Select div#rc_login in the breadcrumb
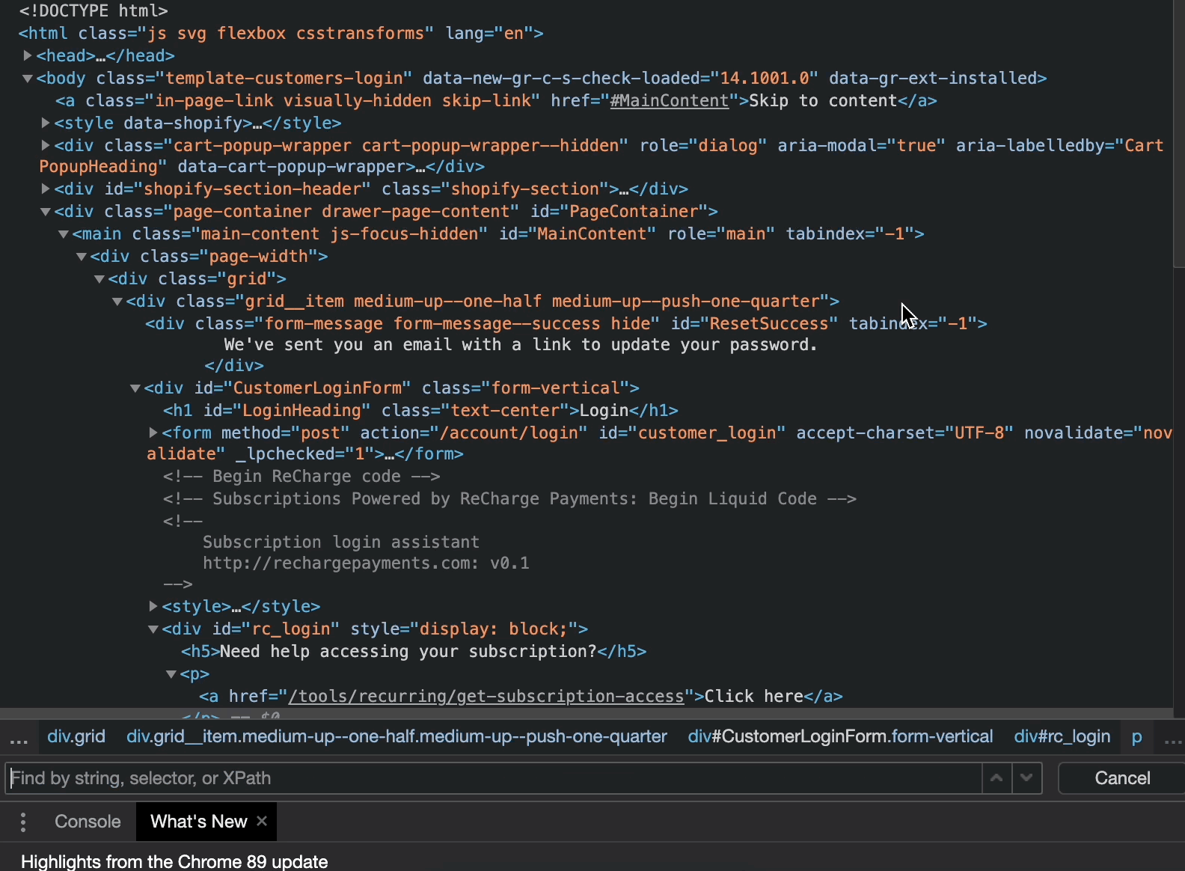Viewport: 1185px width, 871px height. click(1062, 736)
